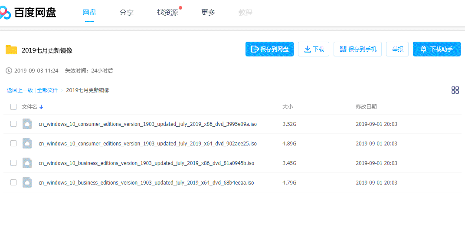Go back via 返回上一级 link

20,90
